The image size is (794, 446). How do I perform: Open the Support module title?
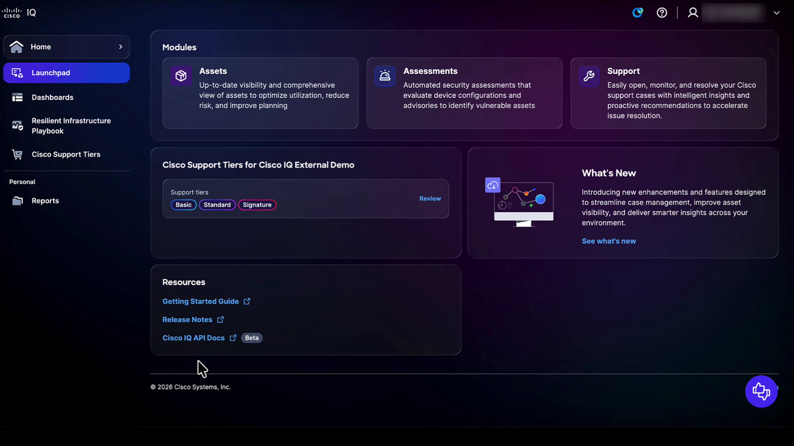pyautogui.click(x=623, y=71)
